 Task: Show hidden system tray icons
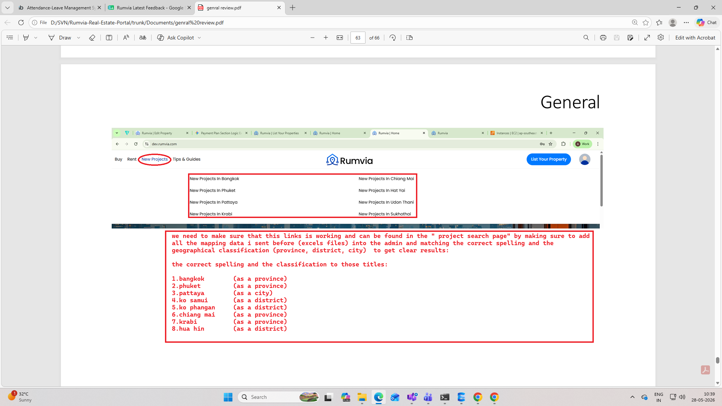633,397
